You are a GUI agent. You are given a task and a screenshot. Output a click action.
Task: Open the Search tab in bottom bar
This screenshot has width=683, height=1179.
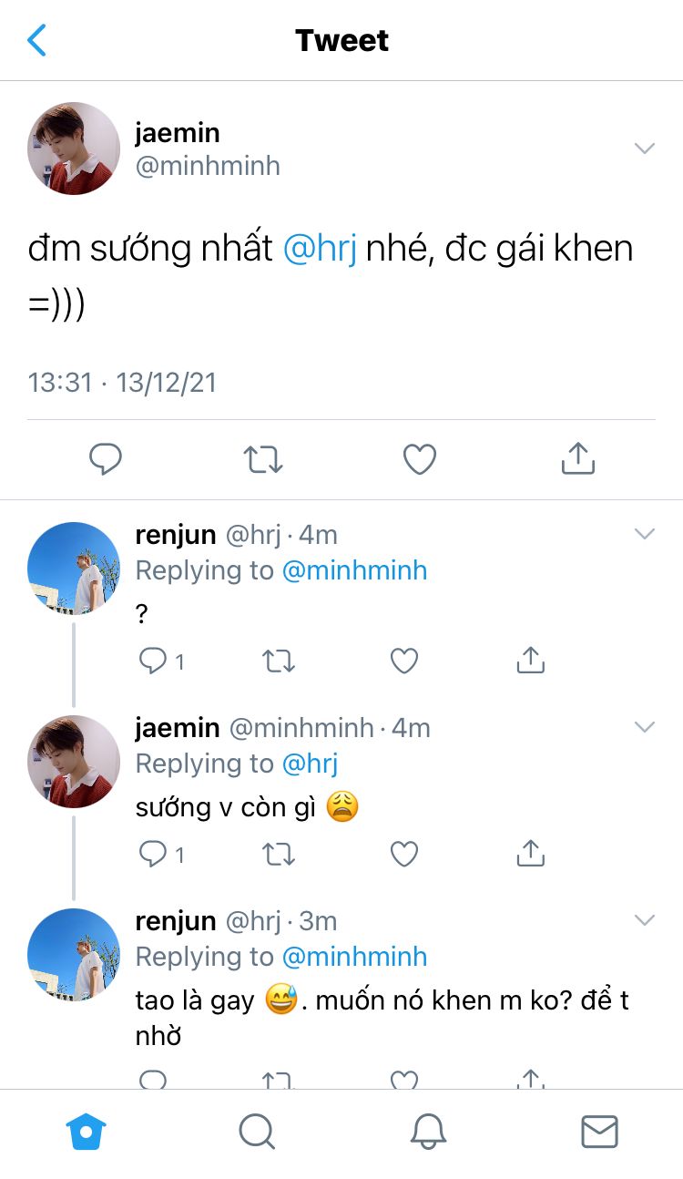coord(257,1133)
